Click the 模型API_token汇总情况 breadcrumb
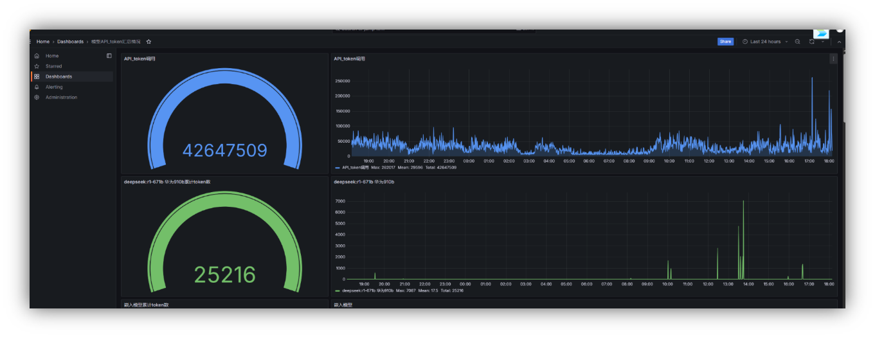Screen dimensions: 875x338 [116, 42]
